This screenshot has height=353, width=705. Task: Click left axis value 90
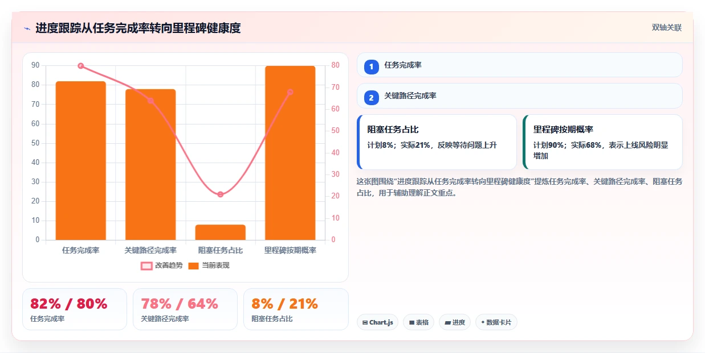pos(35,65)
